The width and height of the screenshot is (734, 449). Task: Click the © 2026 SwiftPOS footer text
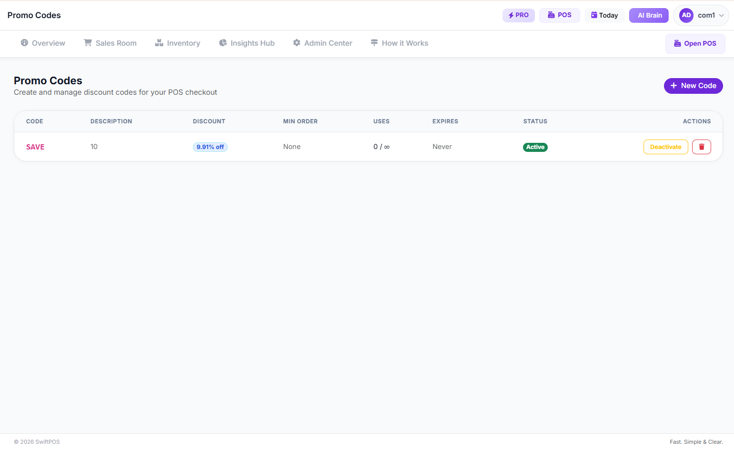[37, 442]
